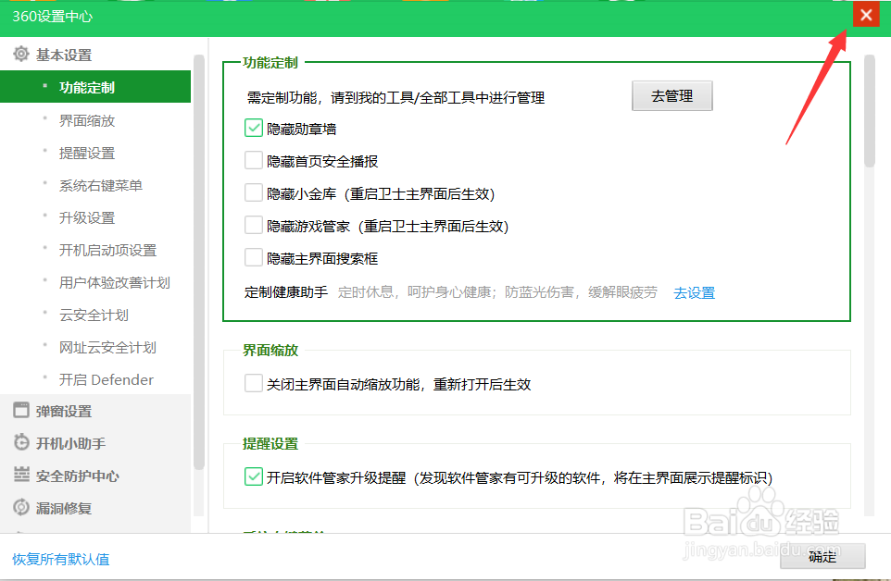891x581 pixels.
Task: Click 恢复所有默认值 link
Action: click(61, 559)
